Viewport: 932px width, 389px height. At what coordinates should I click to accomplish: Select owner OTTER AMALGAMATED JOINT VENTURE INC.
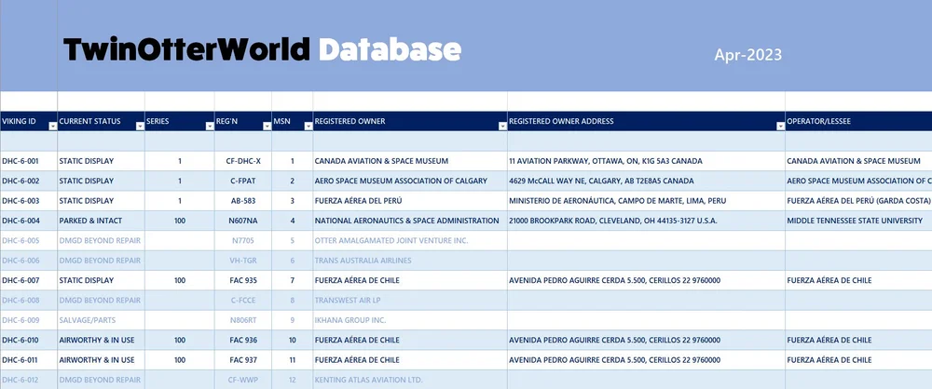point(410,240)
